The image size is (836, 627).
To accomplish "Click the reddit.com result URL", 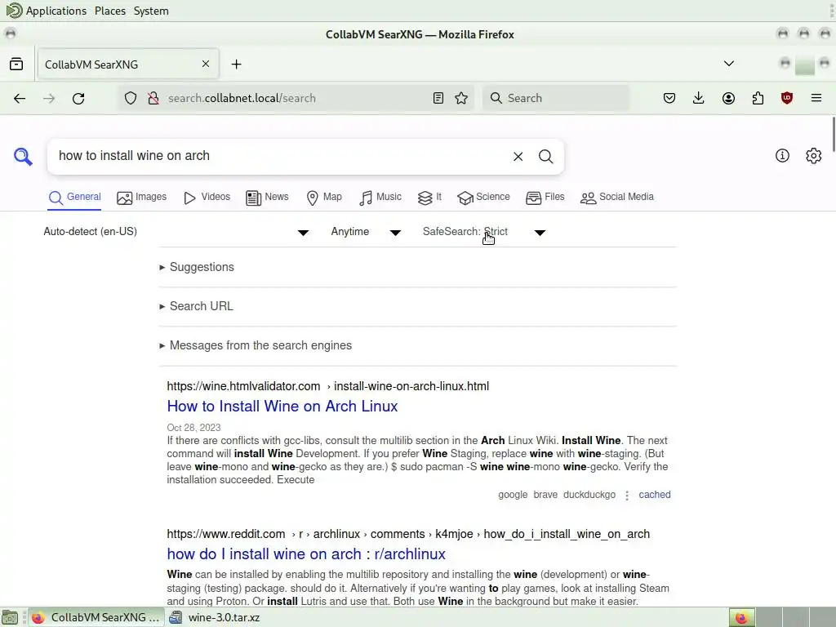I will 408,534.
